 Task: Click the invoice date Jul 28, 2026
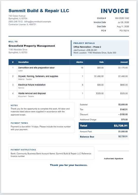pyautogui.click(x=123, y=22)
